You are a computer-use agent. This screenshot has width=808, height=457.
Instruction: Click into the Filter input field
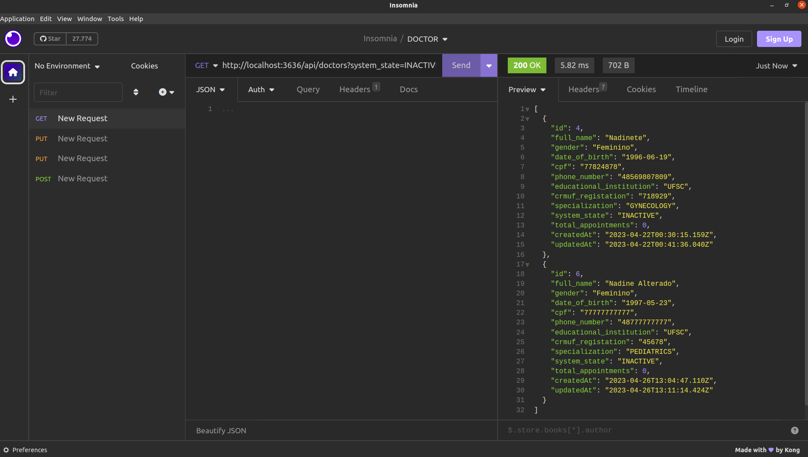click(78, 92)
